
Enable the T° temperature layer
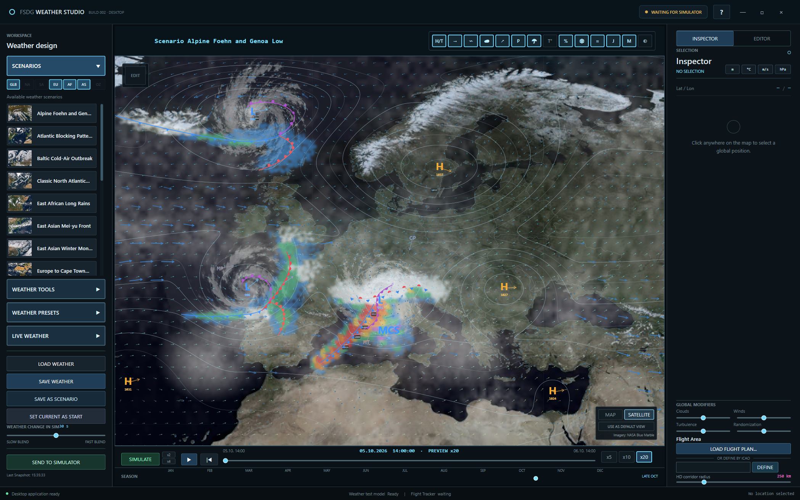(x=550, y=41)
